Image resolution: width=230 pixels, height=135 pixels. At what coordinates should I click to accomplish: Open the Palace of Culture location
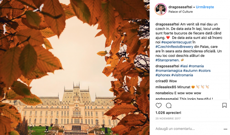coord(181,12)
